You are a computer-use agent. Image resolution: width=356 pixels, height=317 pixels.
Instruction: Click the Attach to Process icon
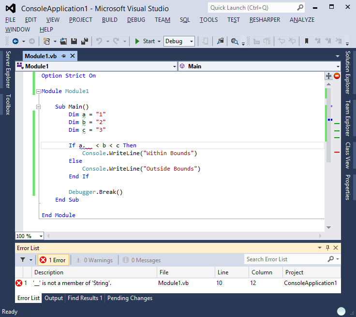(205, 41)
